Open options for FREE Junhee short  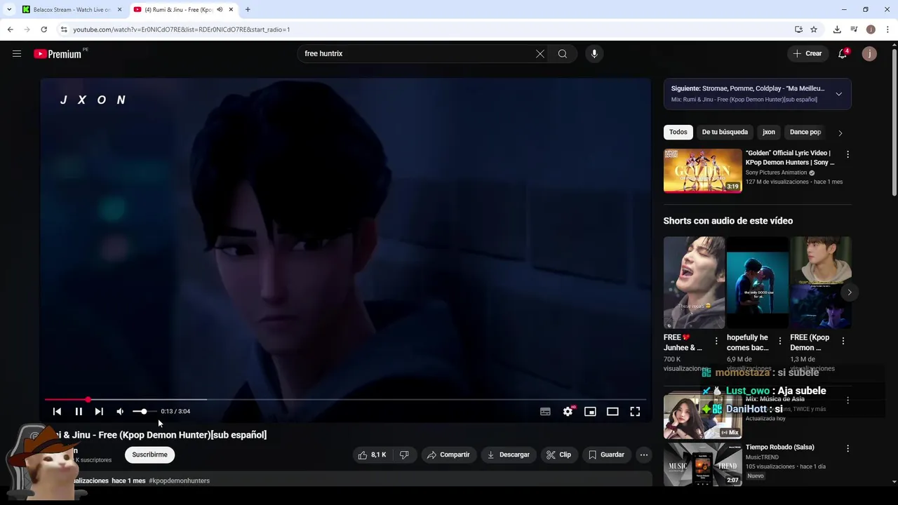(x=716, y=341)
